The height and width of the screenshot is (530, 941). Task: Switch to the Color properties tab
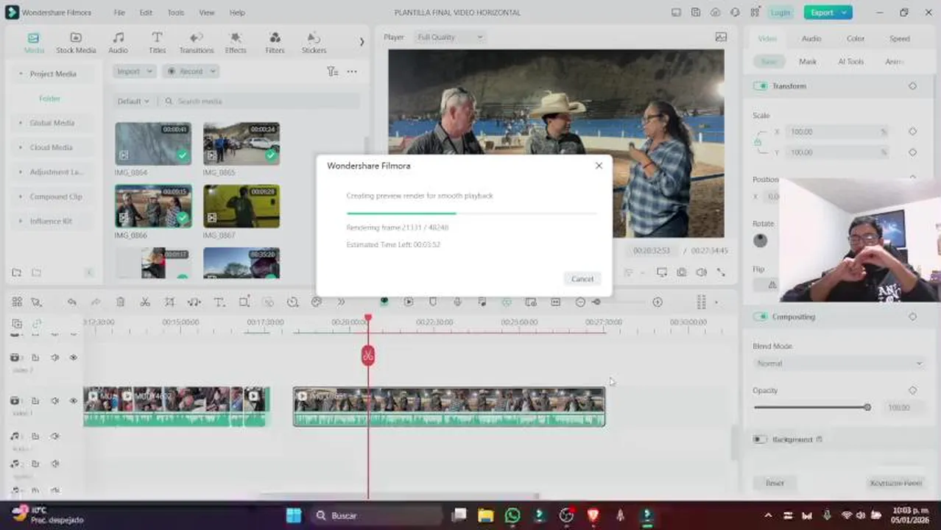point(856,38)
